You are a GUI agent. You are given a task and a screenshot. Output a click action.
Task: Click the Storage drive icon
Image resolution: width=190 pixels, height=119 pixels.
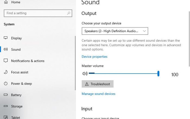click(x=6, y=106)
